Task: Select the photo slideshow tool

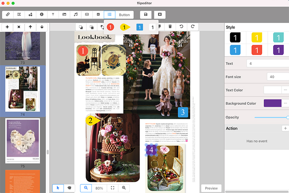Action: (98, 14)
